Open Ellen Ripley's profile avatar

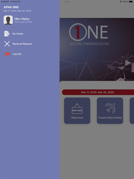[x=8, y=20]
